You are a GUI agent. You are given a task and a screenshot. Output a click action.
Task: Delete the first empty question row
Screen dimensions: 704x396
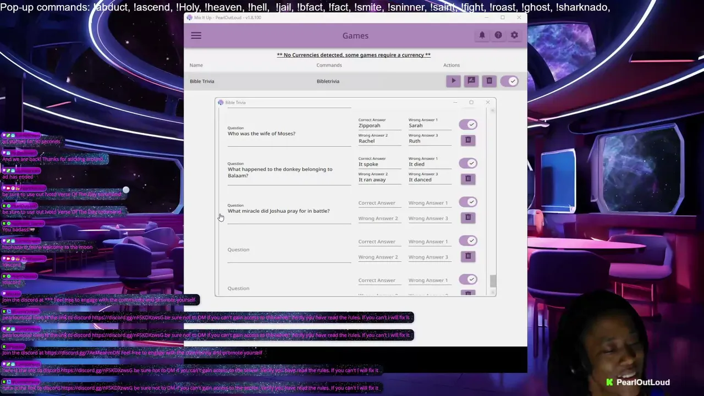click(x=468, y=256)
